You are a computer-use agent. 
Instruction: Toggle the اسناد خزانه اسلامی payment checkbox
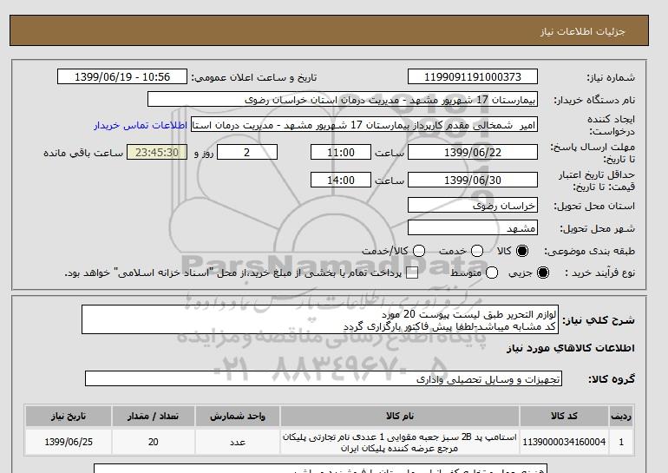tap(412, 273)
